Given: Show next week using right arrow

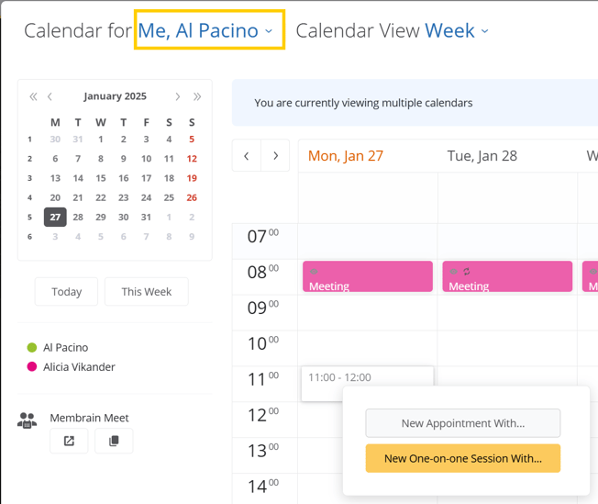Looking at the screenshot, I should (275, 156).
